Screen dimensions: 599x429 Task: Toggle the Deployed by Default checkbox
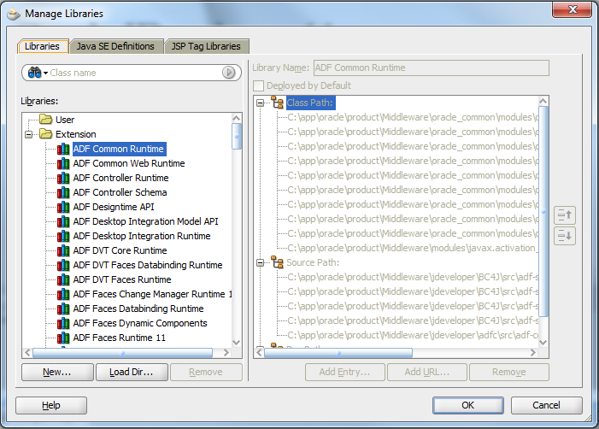coord(259,85)
